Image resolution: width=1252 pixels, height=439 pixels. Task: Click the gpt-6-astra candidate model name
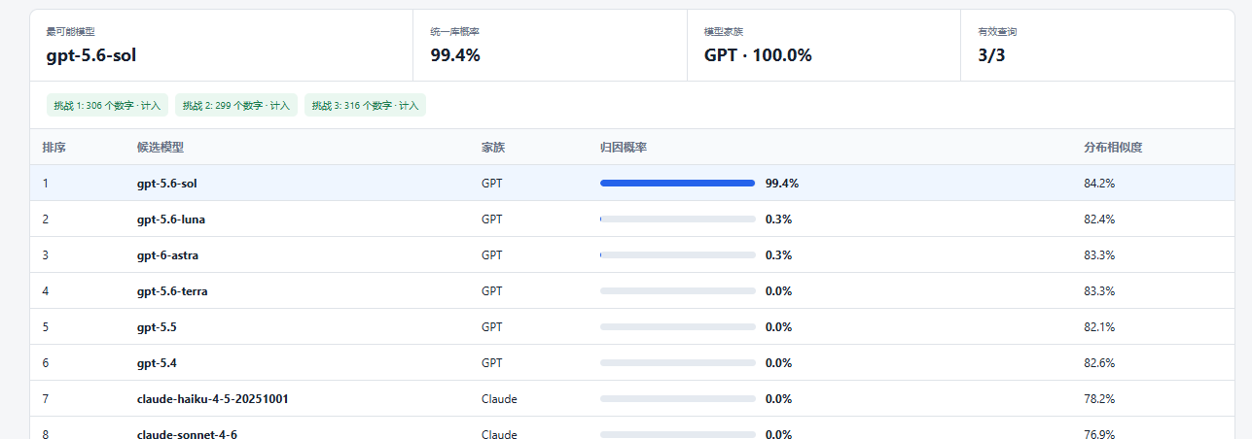click(168, 255)
